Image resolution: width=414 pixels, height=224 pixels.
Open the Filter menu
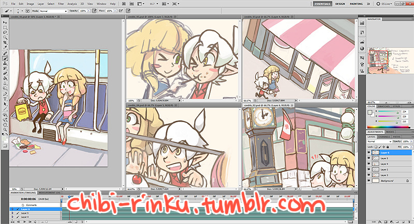61,4
